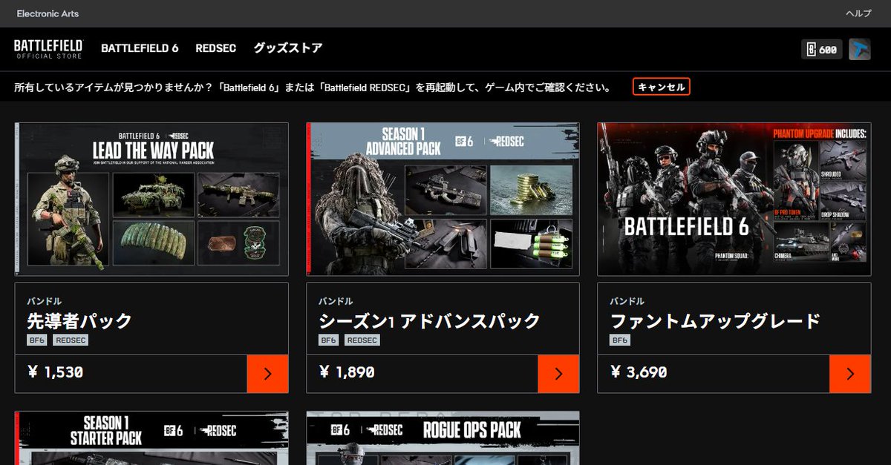Click the ヘルプ link in top bar
Viewport: 891px width, 465px height.
tap(858, 13)
